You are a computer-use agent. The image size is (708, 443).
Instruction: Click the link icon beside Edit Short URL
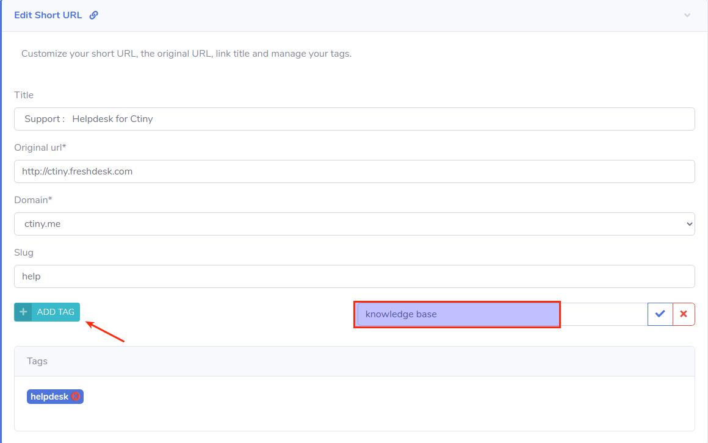click(x=93, y=15)
